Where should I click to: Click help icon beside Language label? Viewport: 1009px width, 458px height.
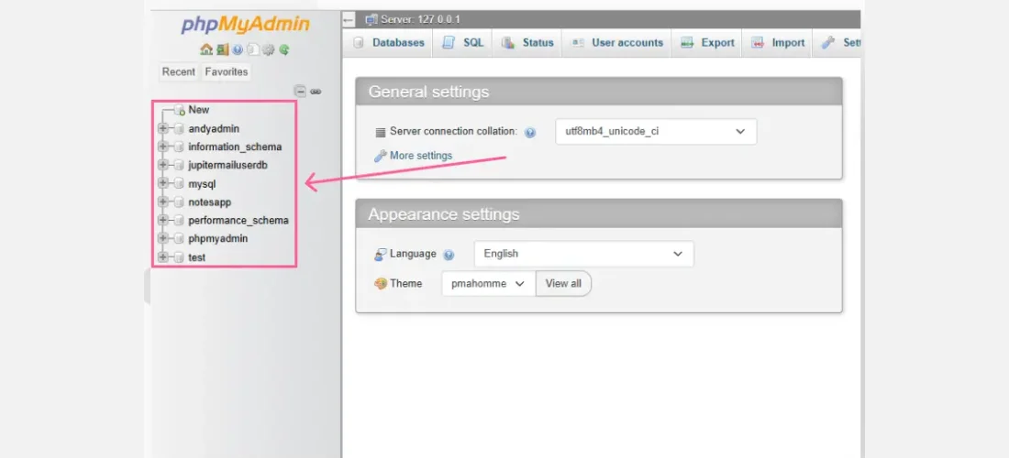[449, 255]
